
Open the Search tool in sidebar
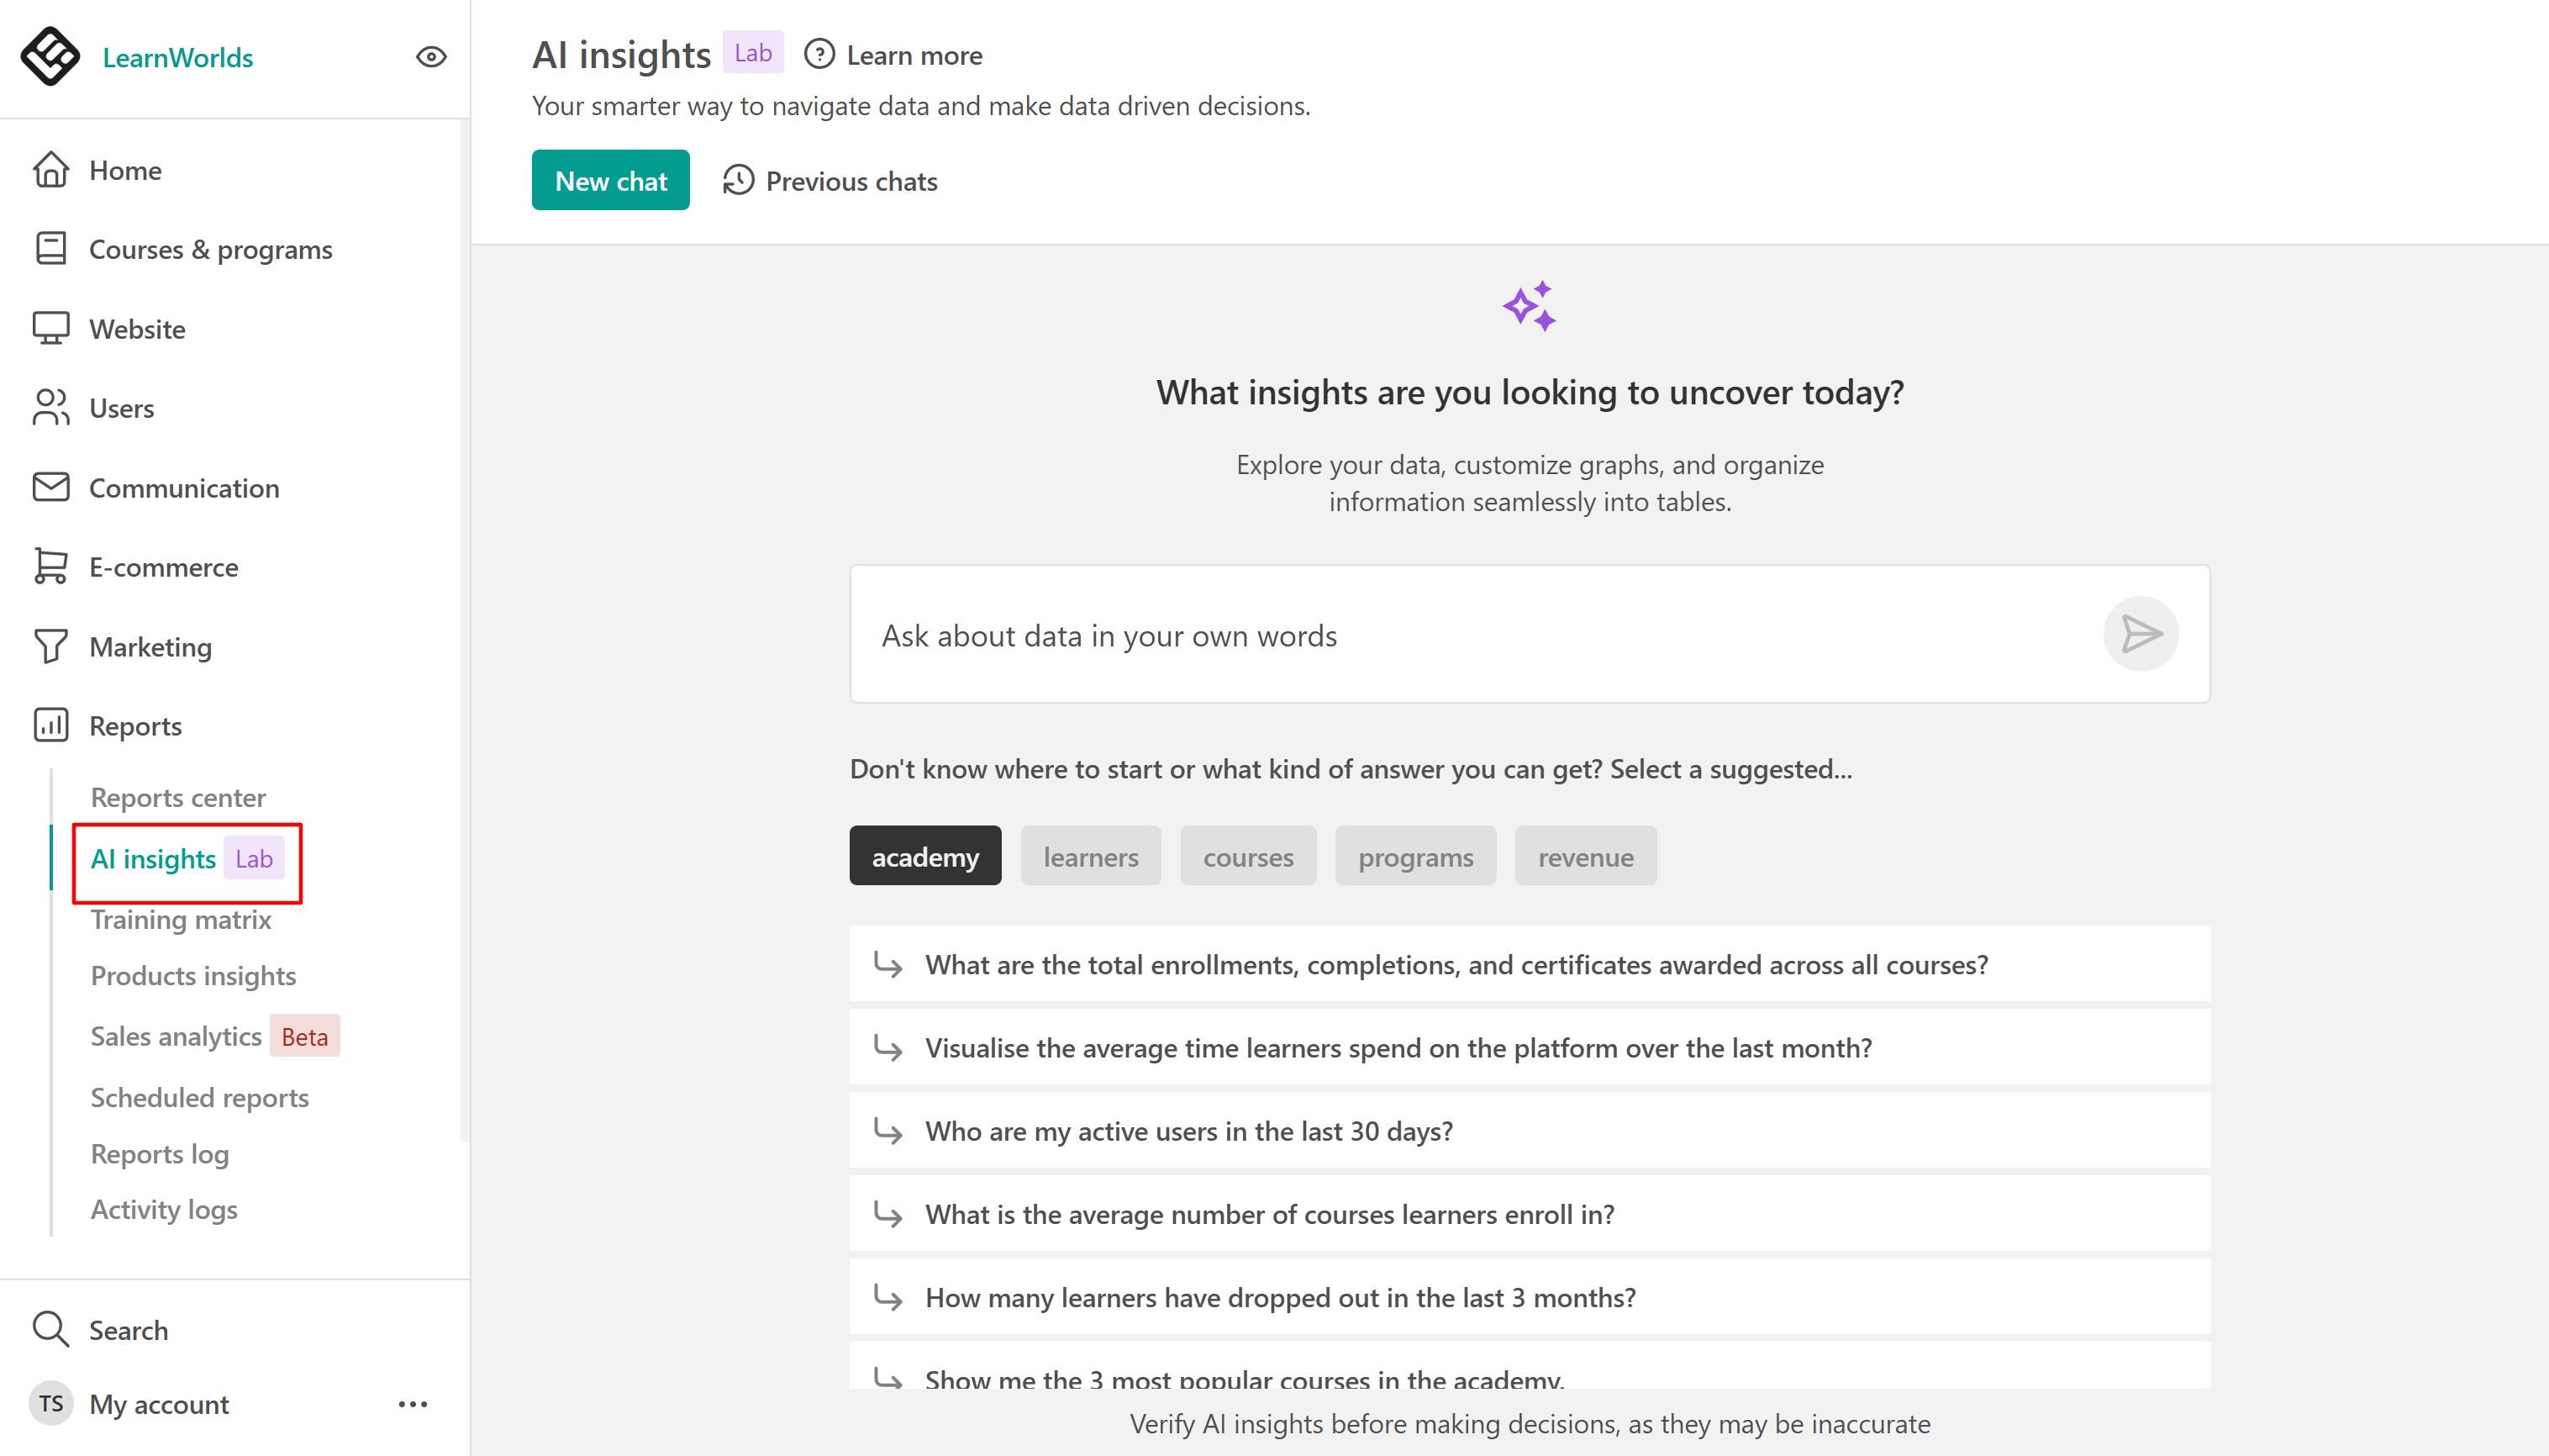pos(128,1329)
